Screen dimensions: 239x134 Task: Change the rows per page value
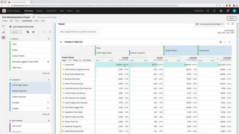click(80, 60)
